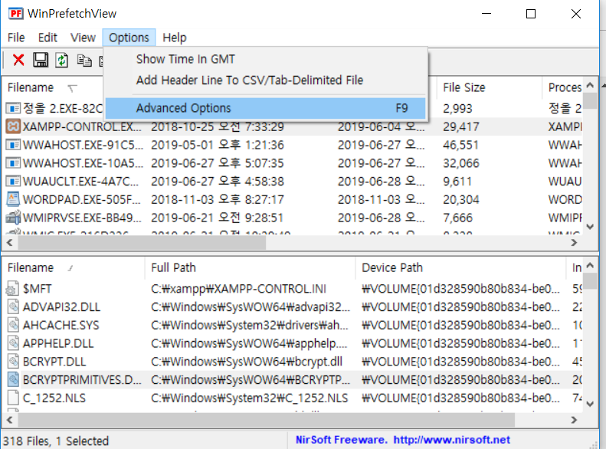Close the Options menu from menu bar
The image size is (606, 449).
point(129,38)
